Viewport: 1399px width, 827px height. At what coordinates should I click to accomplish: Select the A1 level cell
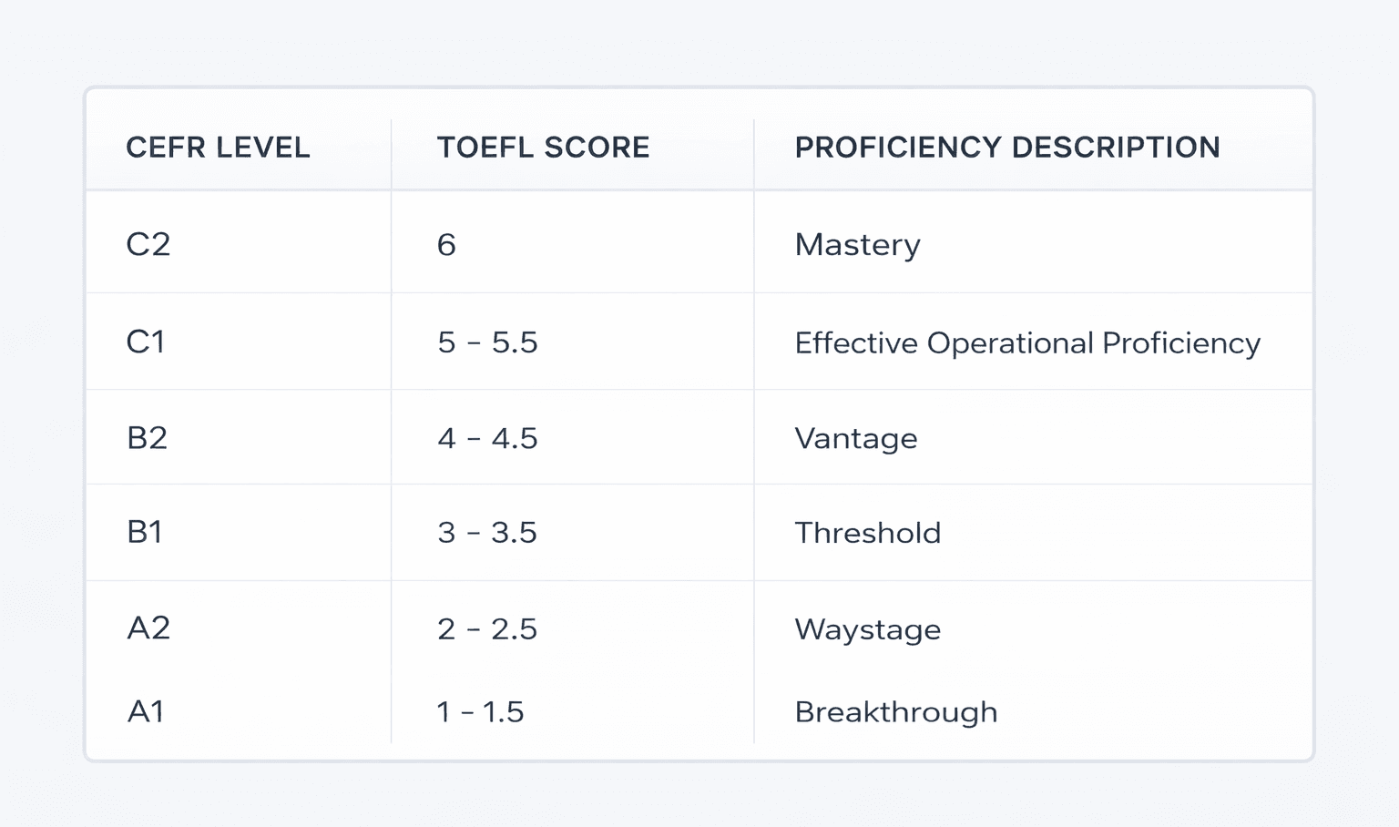coord(146,711)
